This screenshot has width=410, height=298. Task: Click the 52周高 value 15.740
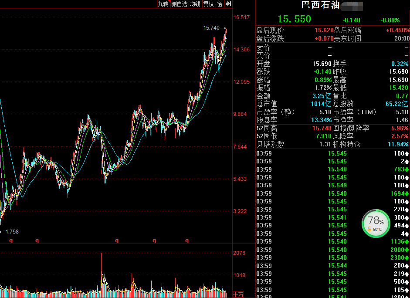322,128
